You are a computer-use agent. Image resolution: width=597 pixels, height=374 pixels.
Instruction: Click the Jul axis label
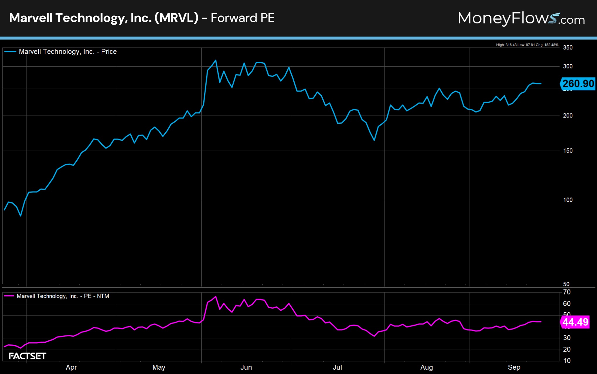point(337,367)
